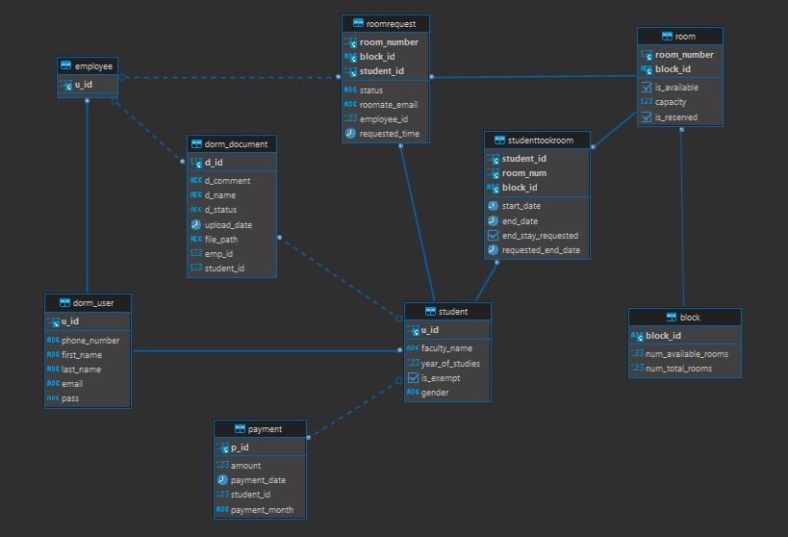Viewport: 788px width, 537px height.
Task: Click the is_available checkbox icon in room
Action: click(x=647, y=88)
